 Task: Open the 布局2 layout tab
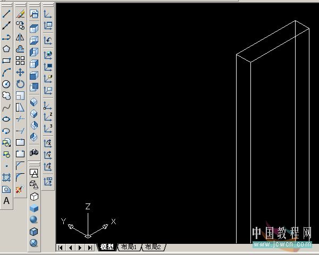click(152, 248)
